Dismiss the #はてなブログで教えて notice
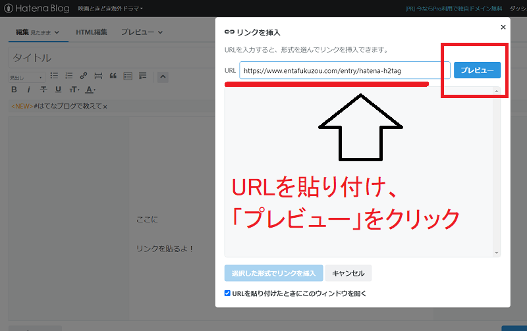The height and width of the screenshot is (331, 527). pos(105,107)
